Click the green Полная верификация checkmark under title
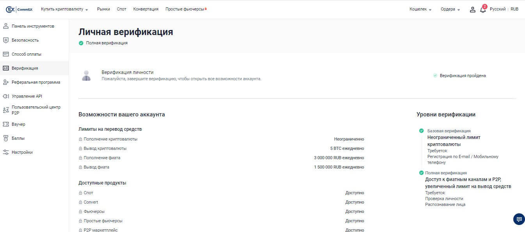The image size is (525, 232). pos(81,43)
